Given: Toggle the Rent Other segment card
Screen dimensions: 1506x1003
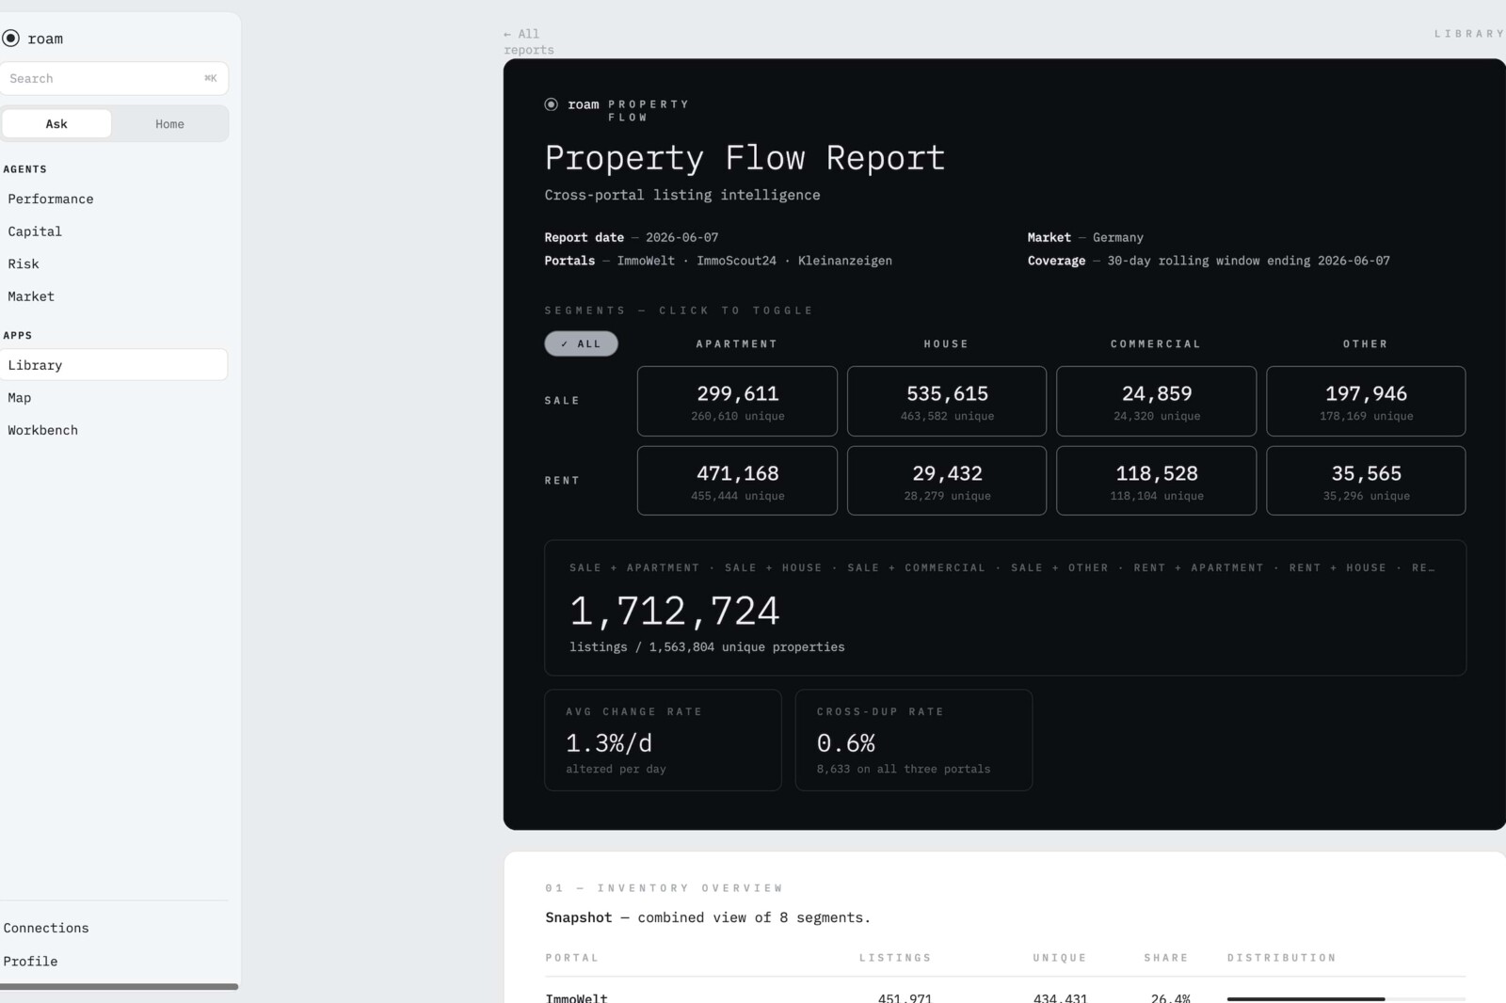Looking at the screenshot, I should click(1366, 481).
